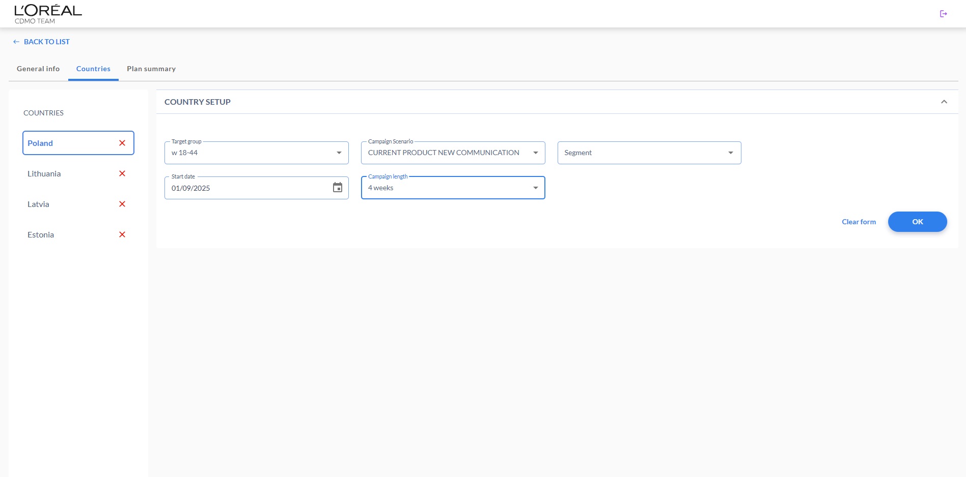
Task: Click the L'Oréal CDMO Team logo
Action: point(48,14)
